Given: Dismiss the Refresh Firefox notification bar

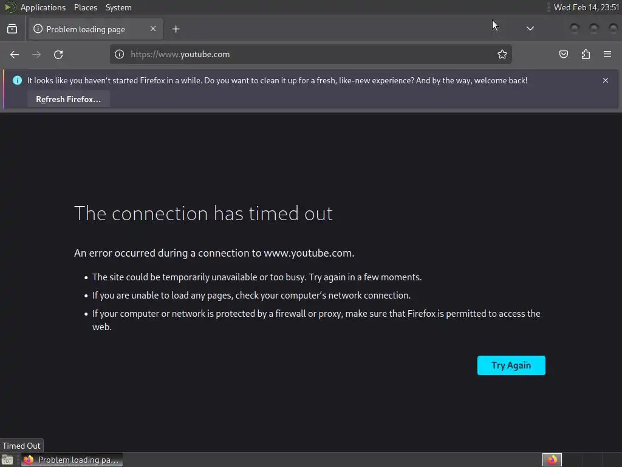Looking at the screenshot, I should 606,80.
